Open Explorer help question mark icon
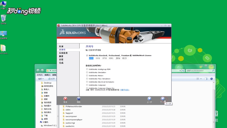Screen dimensions: 227x128 (211, 79)
